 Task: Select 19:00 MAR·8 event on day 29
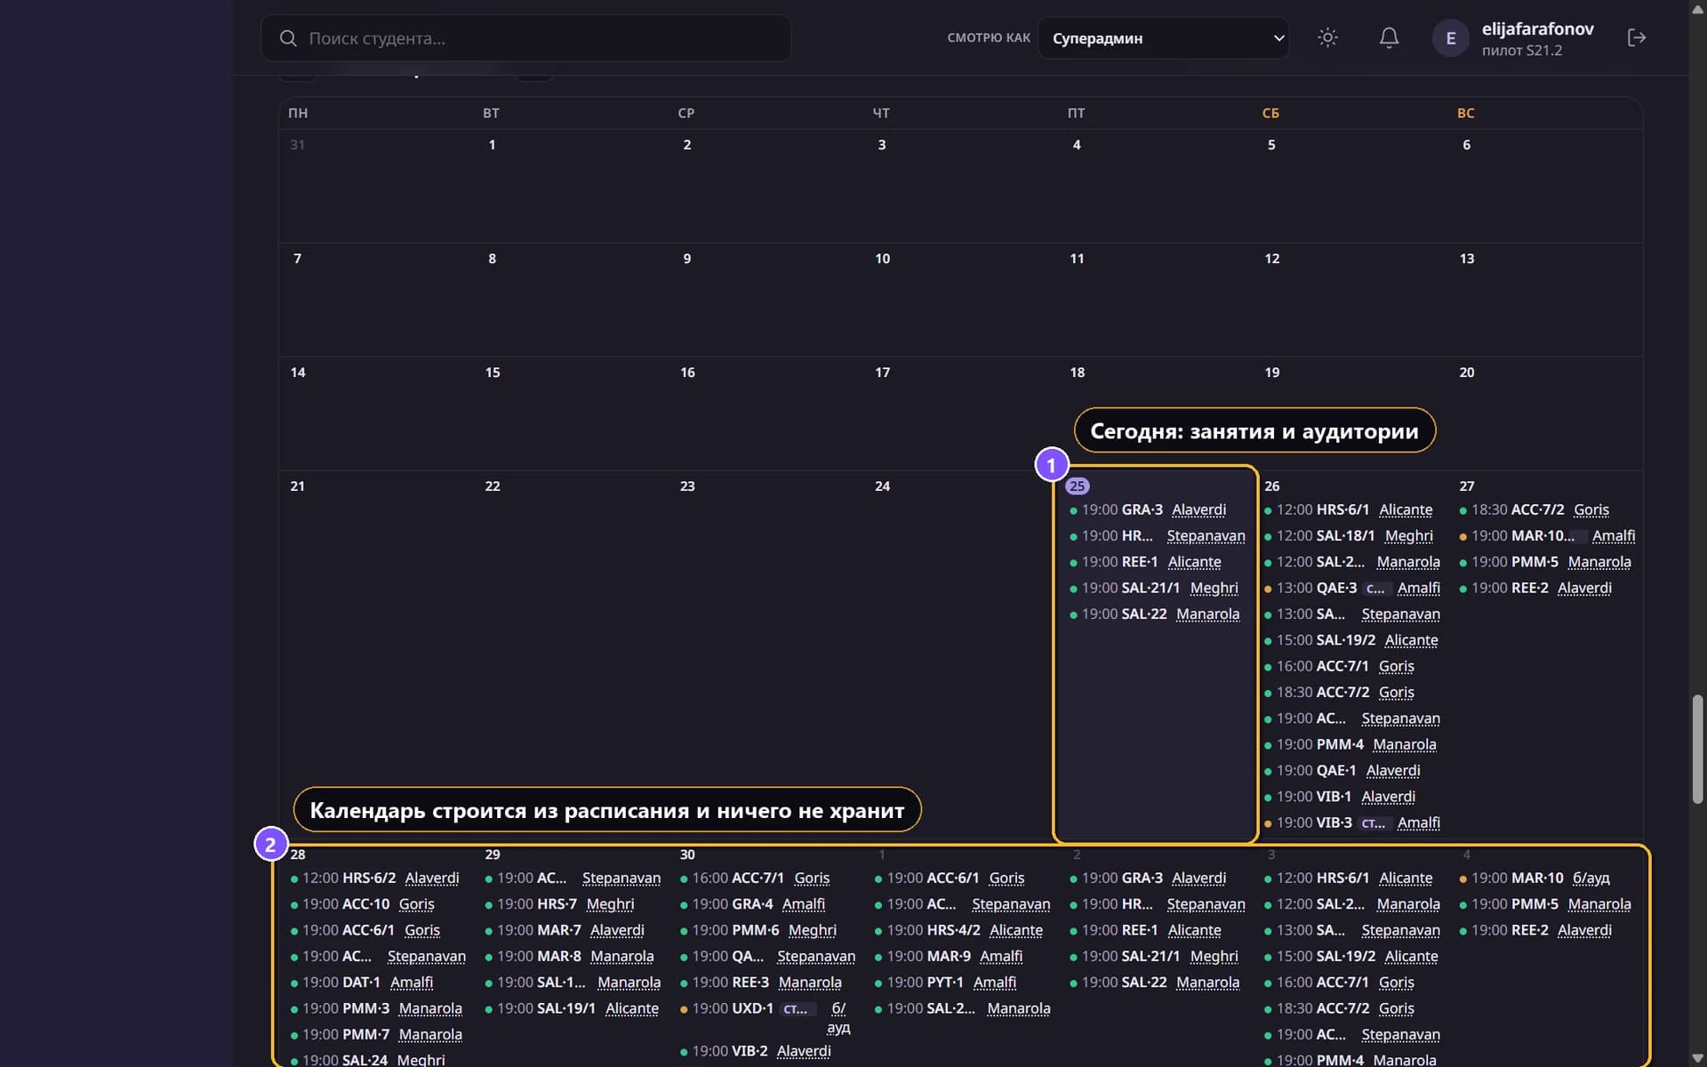[569, 956]
